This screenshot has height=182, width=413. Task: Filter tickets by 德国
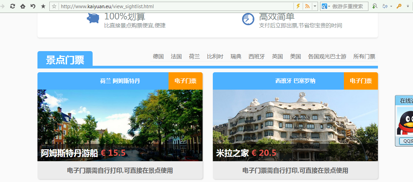(158, 57)
